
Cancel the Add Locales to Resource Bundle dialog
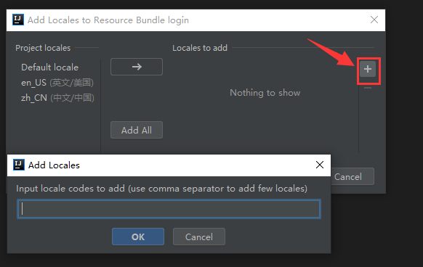352,177
